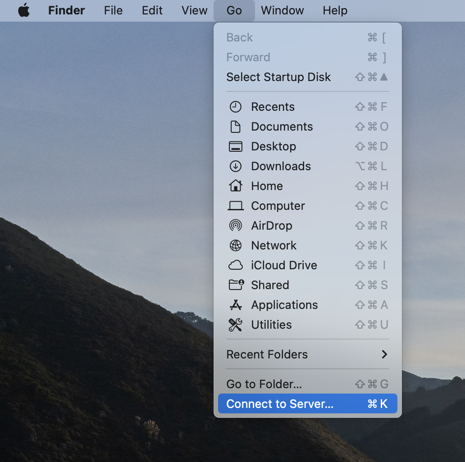Click the Documents page icon

(235, 127)
